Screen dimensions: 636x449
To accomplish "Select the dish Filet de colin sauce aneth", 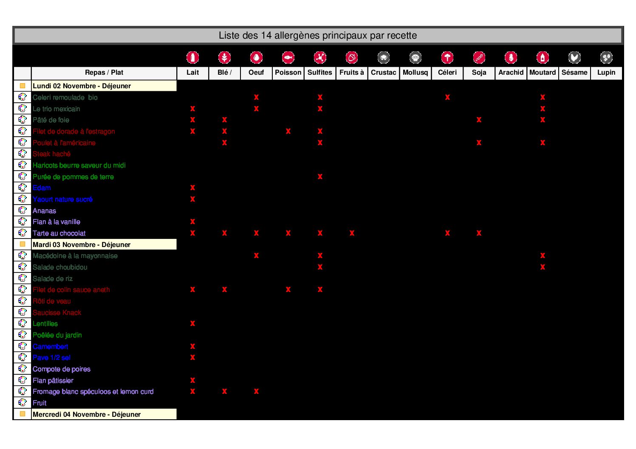I will [x=71, y=289].
